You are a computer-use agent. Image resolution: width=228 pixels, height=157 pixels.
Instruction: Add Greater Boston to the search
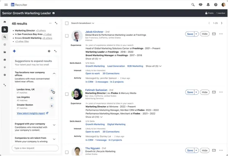click(52, 106)
